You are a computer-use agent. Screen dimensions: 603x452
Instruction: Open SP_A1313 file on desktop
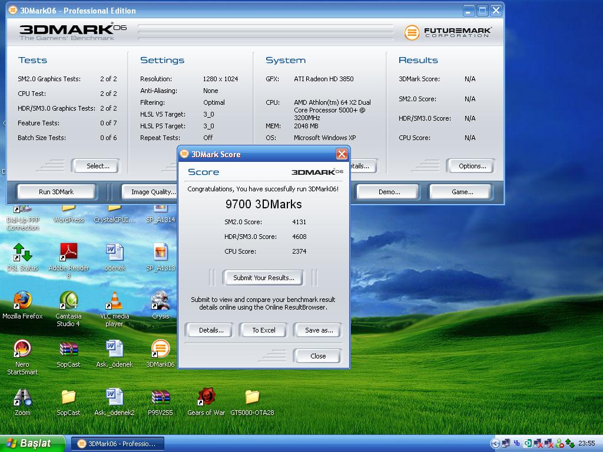[x=161, y=257]
